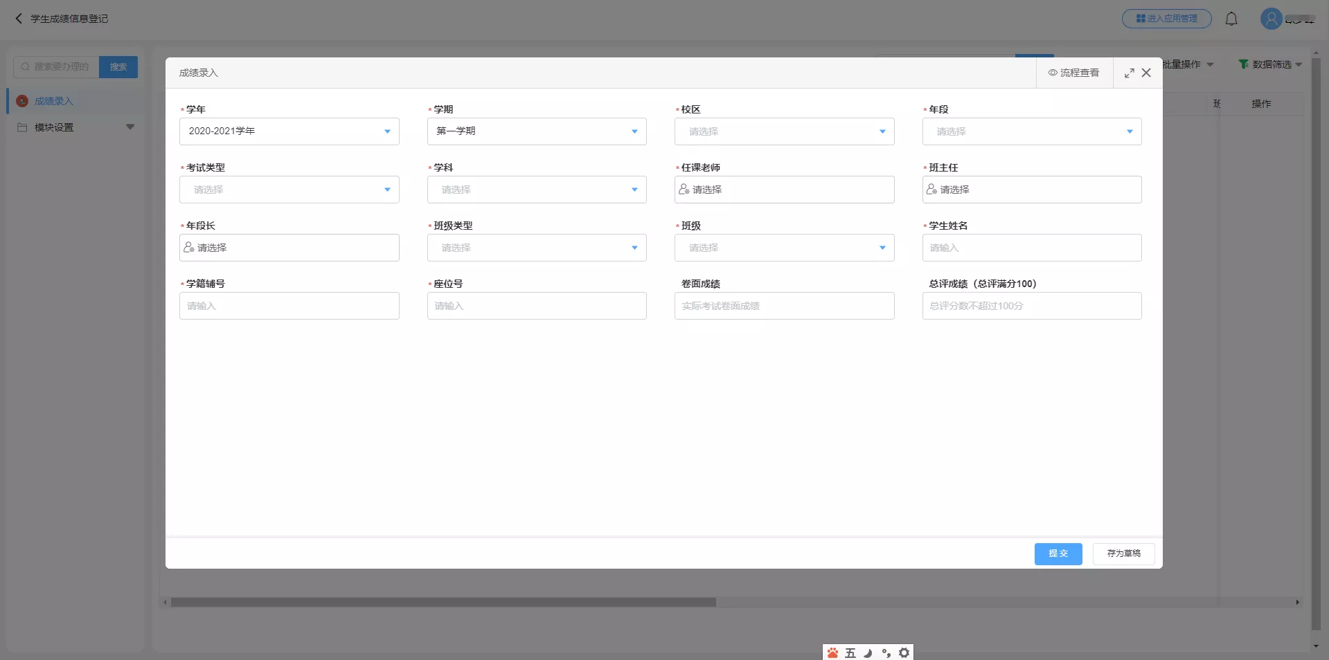Click the 模块设置 folder icon

point(22,127)
